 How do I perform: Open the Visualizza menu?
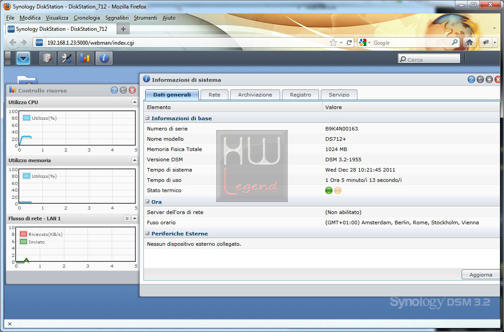click(57, 18)
